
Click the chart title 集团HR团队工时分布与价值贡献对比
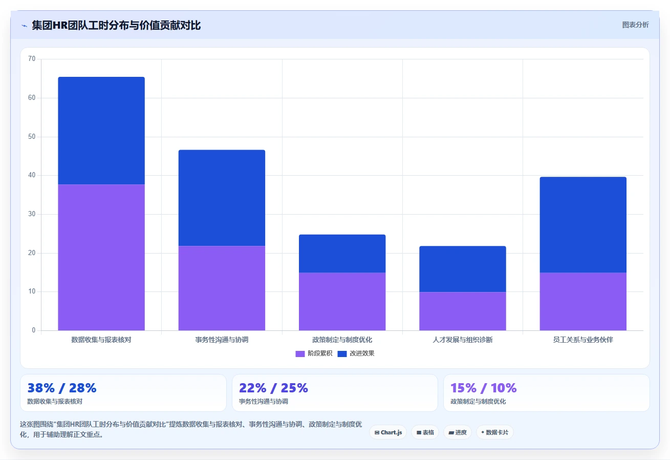[116, 25]
